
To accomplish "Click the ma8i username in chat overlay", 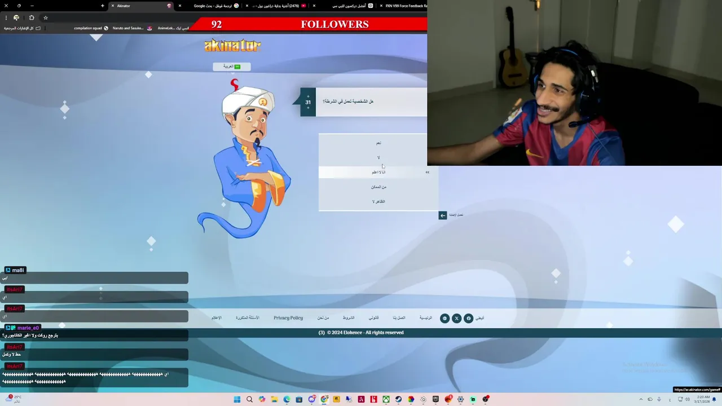I will pyautogui.click(x=18, y=270).
